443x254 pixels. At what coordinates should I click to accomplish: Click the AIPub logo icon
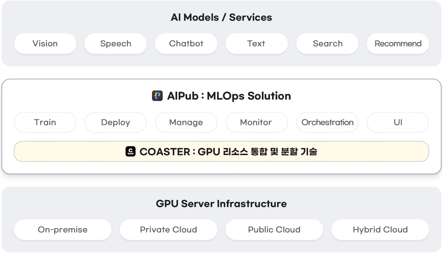157,96
